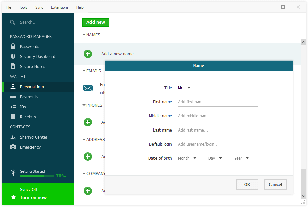This screenshot has height=207, width=308.
Task: Confirm the dialog with OK
Action: pyautogui.click(x=247, y=184)
